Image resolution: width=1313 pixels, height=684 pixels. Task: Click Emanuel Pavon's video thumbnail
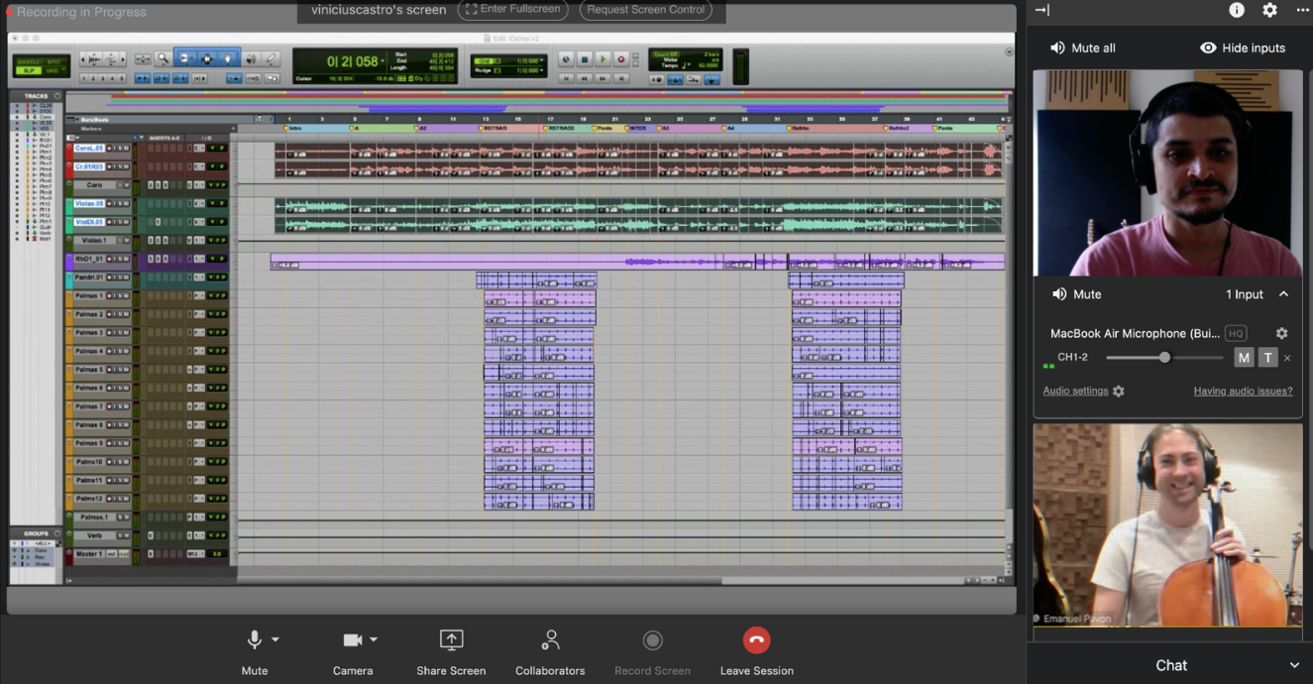[x=1167, y=525]
